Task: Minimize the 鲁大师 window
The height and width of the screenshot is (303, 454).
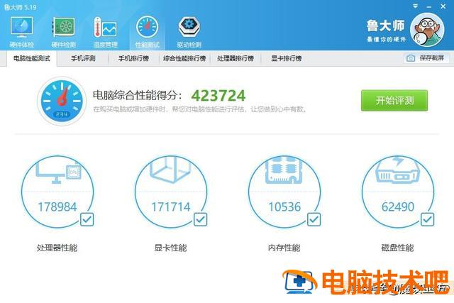Action: 429,6
